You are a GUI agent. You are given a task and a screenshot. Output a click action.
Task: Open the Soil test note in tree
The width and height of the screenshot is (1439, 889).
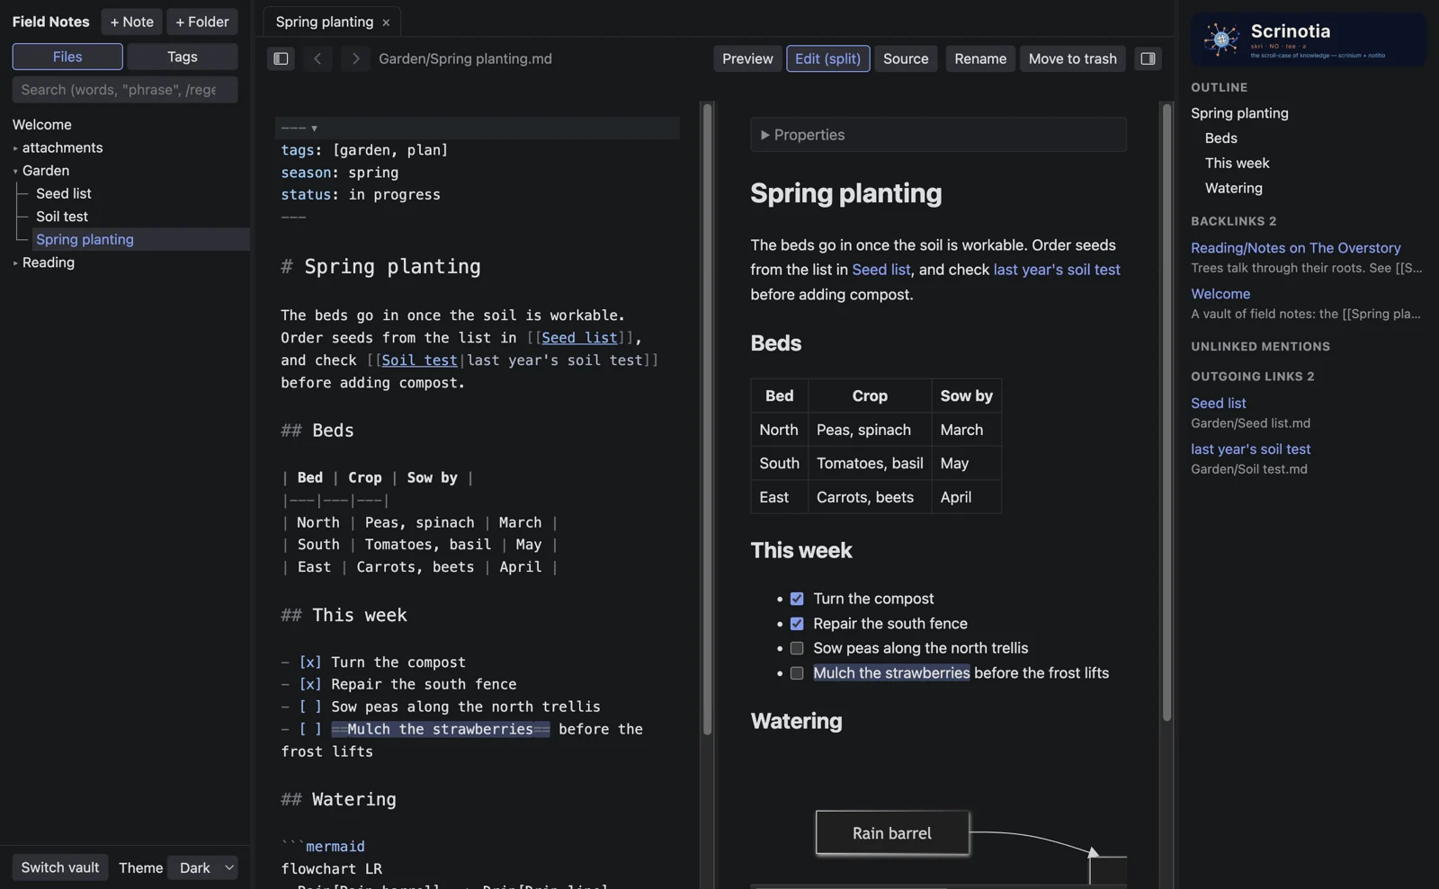(62, 217)
